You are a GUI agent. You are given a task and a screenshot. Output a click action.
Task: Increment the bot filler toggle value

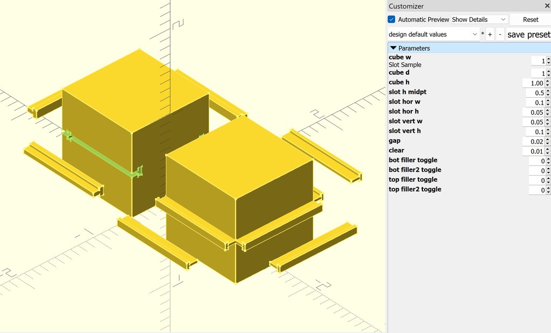[x=548, y=158]
